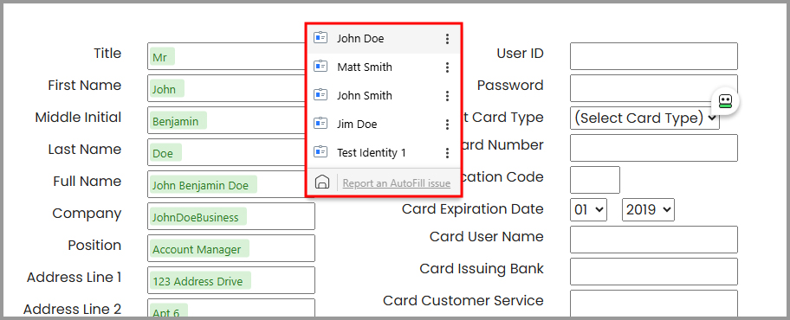Image resolution: width=790 pixels, height=320 pixels.
Task: Click the Card Customer Service input field
Action: pos(654,304)
